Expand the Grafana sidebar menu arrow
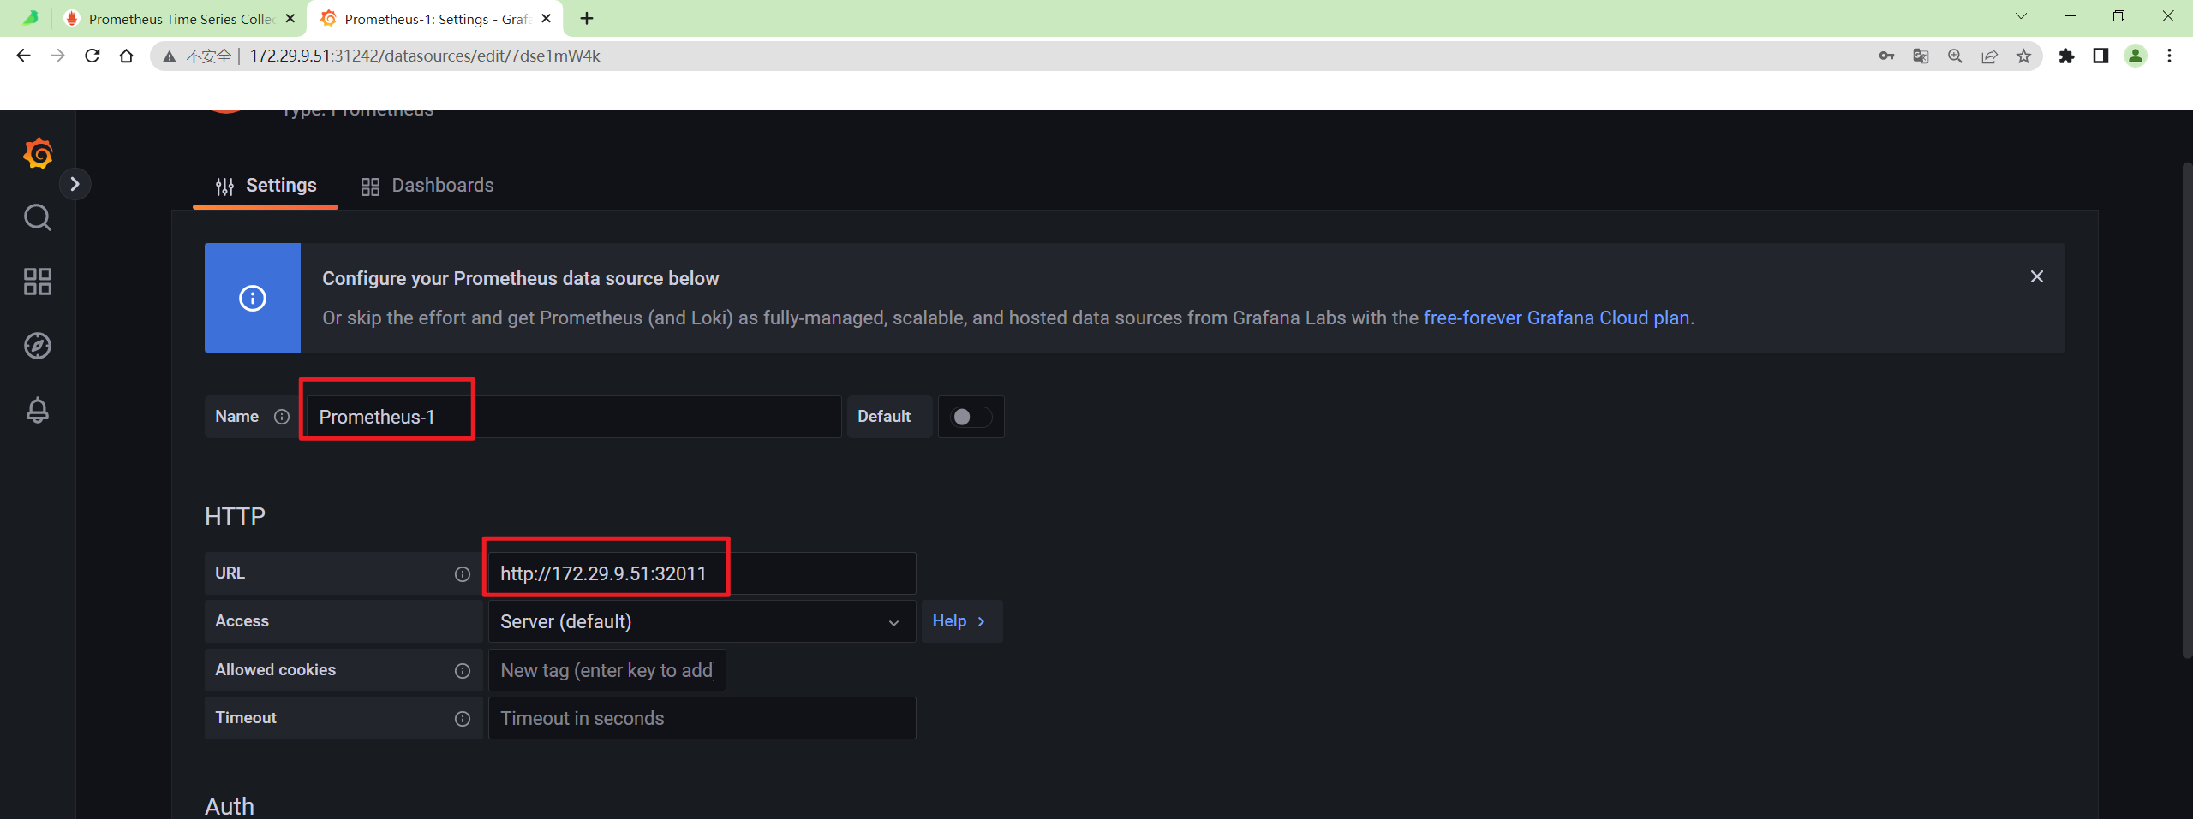2193x819 pixels. (75, 184)
